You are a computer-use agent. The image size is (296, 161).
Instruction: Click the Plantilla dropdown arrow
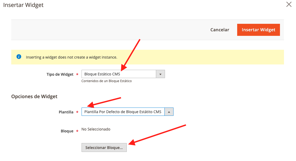(x=169, y=112)
